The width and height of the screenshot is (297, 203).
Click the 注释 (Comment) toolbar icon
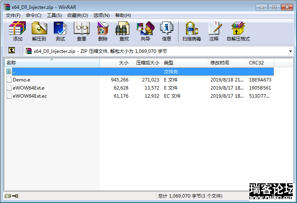click(x=215, y=28)
